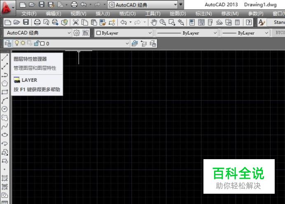Activate the Pan hand tool
The width and height of the screenshot is (285, 204).
click(x=154, y=23)
